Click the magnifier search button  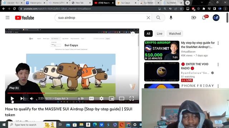coord(158,18)
